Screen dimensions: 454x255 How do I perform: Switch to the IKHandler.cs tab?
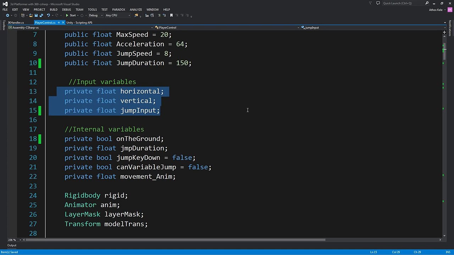(x=16, y=23)
